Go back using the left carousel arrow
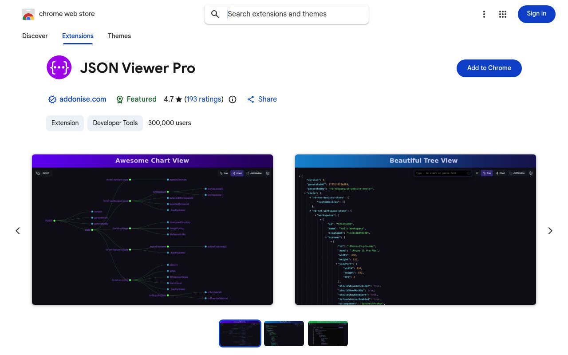 (18, 230)
